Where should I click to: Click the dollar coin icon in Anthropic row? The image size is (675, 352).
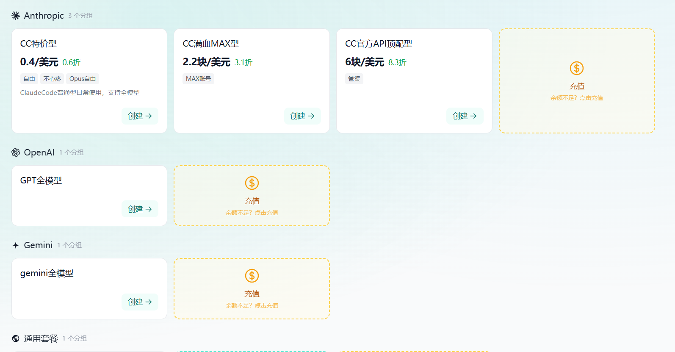576,68
